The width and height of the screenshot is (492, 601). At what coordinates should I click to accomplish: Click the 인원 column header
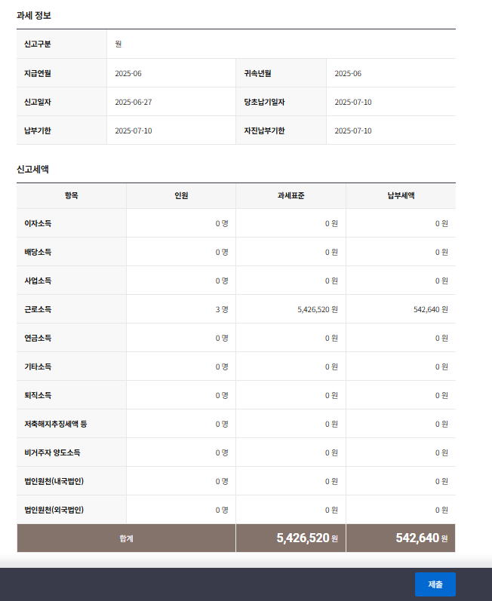pyautogui.click(x=181, y=195)
